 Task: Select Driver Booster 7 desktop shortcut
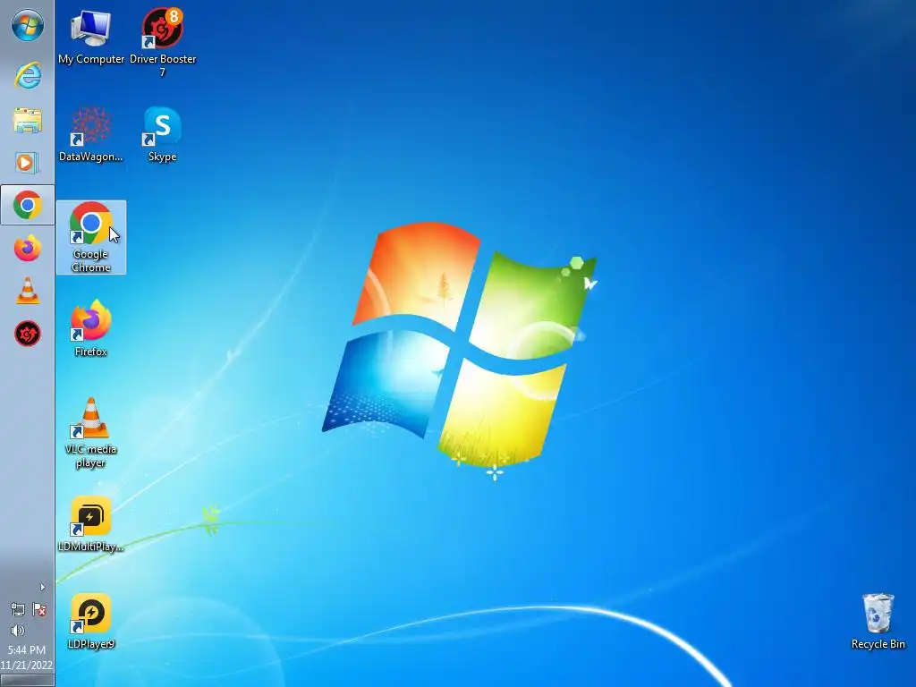click(163, 43)
